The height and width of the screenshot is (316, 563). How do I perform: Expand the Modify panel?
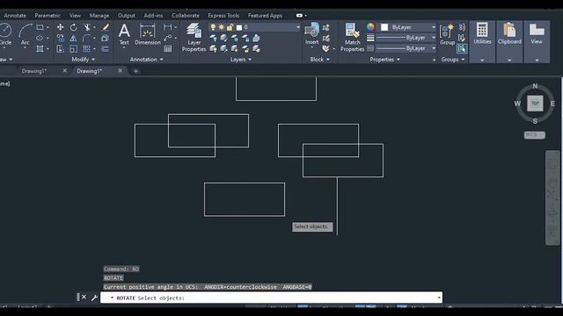click(x=84, y=60)
